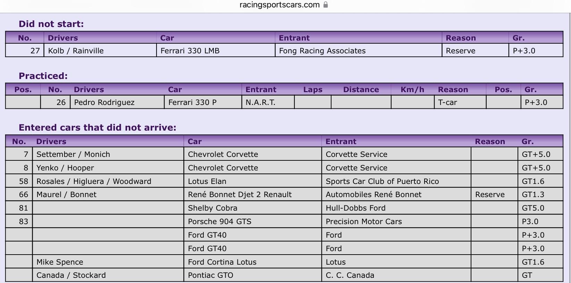Click the 'Ford Cortina Lotus' car cell

pos(253,262)
